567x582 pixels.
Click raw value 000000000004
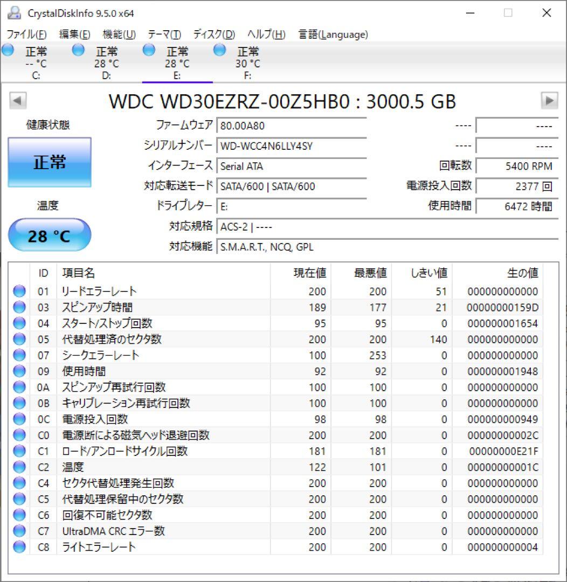[x=502, y=547]
